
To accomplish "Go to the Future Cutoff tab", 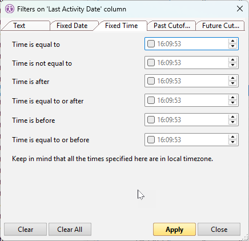I will point(220,26).
